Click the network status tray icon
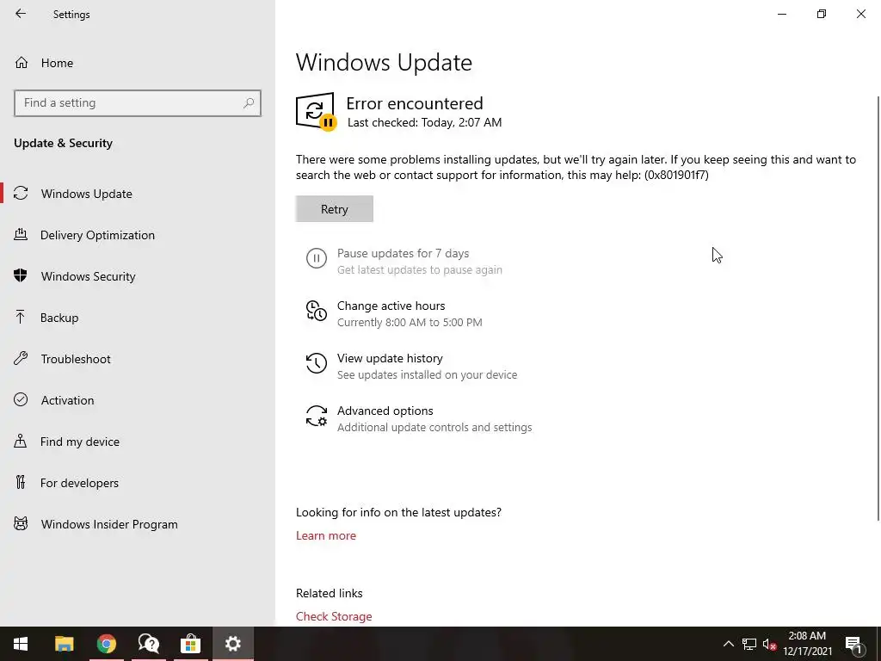Viewport: 881px width, 661px height. (x=749, y=644)
